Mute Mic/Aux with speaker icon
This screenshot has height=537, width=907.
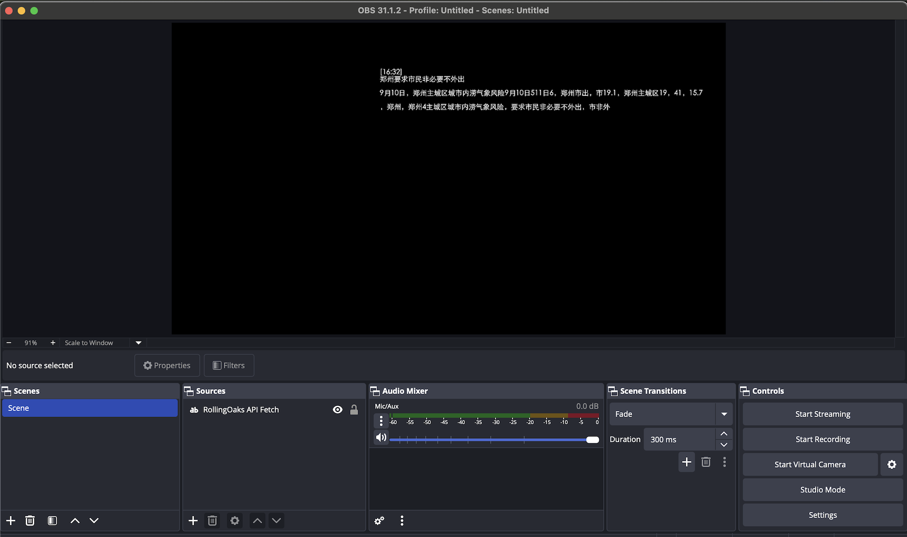tap(381, 437)
